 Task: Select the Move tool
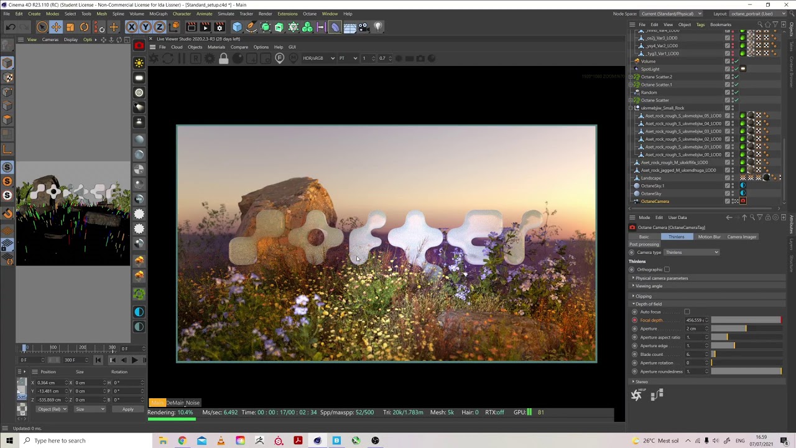point(56,27)
